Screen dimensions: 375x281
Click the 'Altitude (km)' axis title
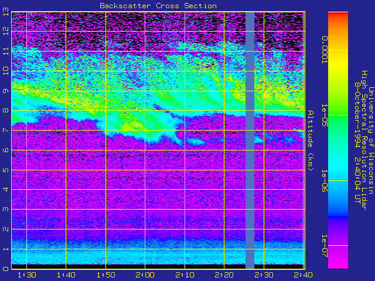[x=310, y=140]
